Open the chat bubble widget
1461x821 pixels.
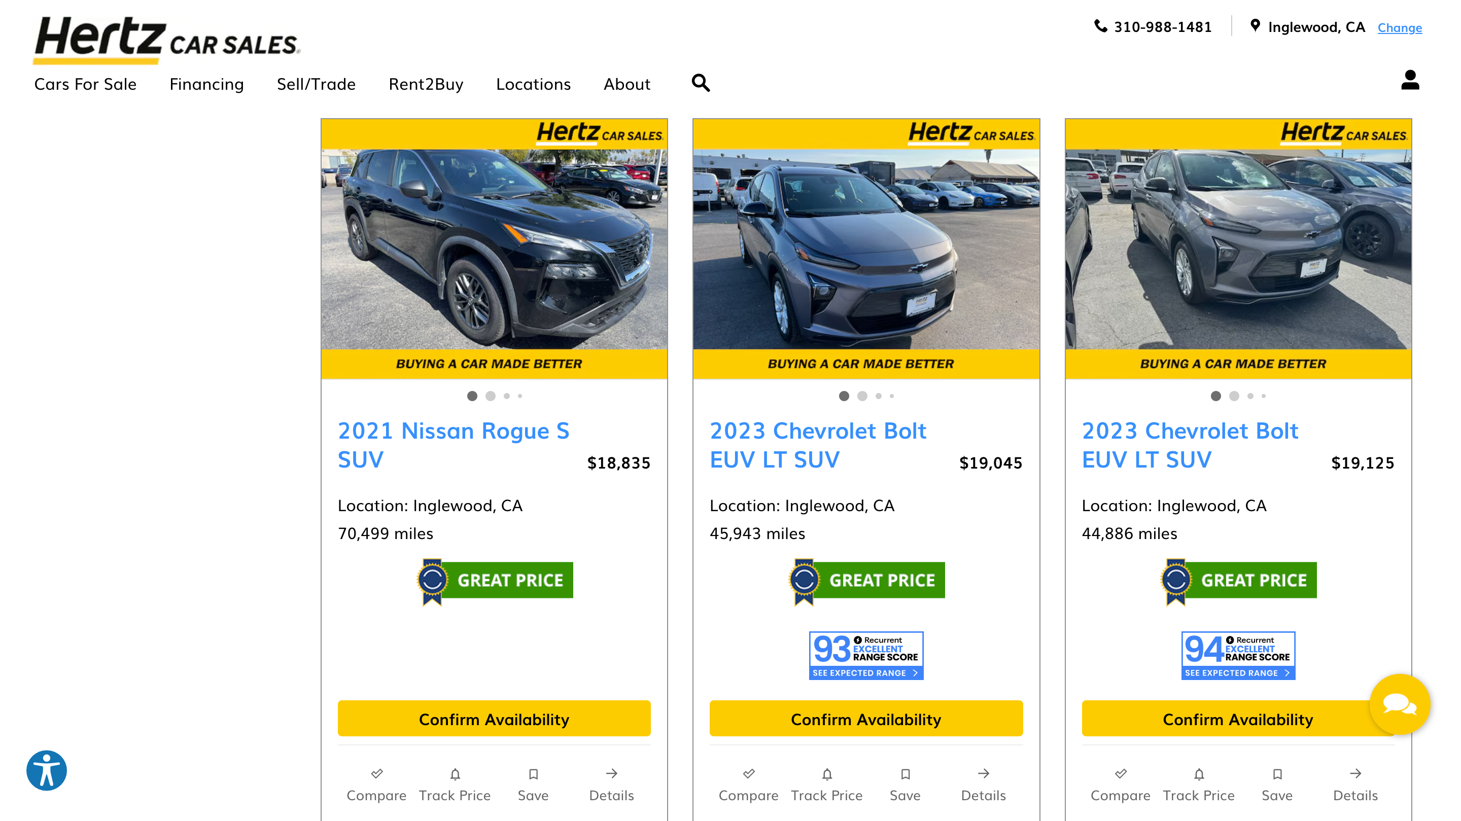coord(1399,704)
